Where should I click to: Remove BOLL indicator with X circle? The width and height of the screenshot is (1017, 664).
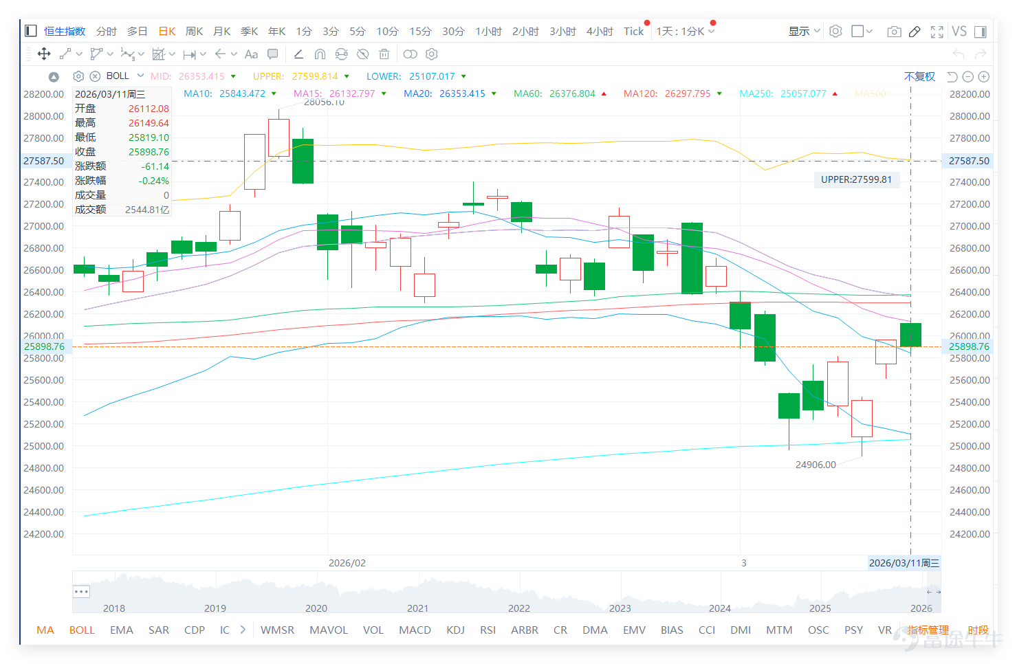(x=95, y=76)
